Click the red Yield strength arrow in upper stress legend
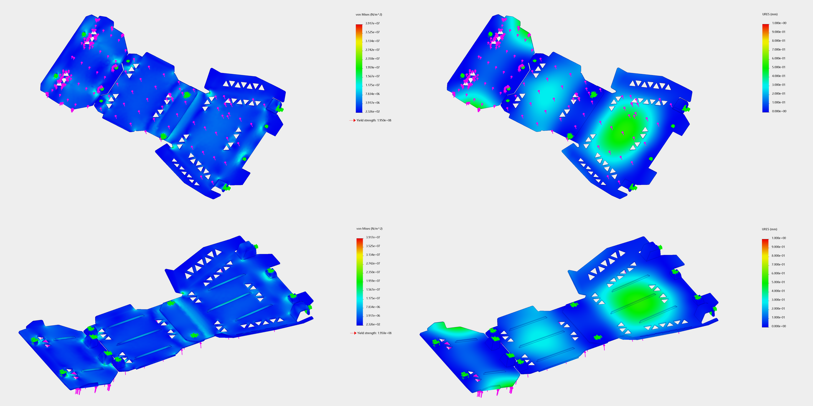 [x=352, y=120]
